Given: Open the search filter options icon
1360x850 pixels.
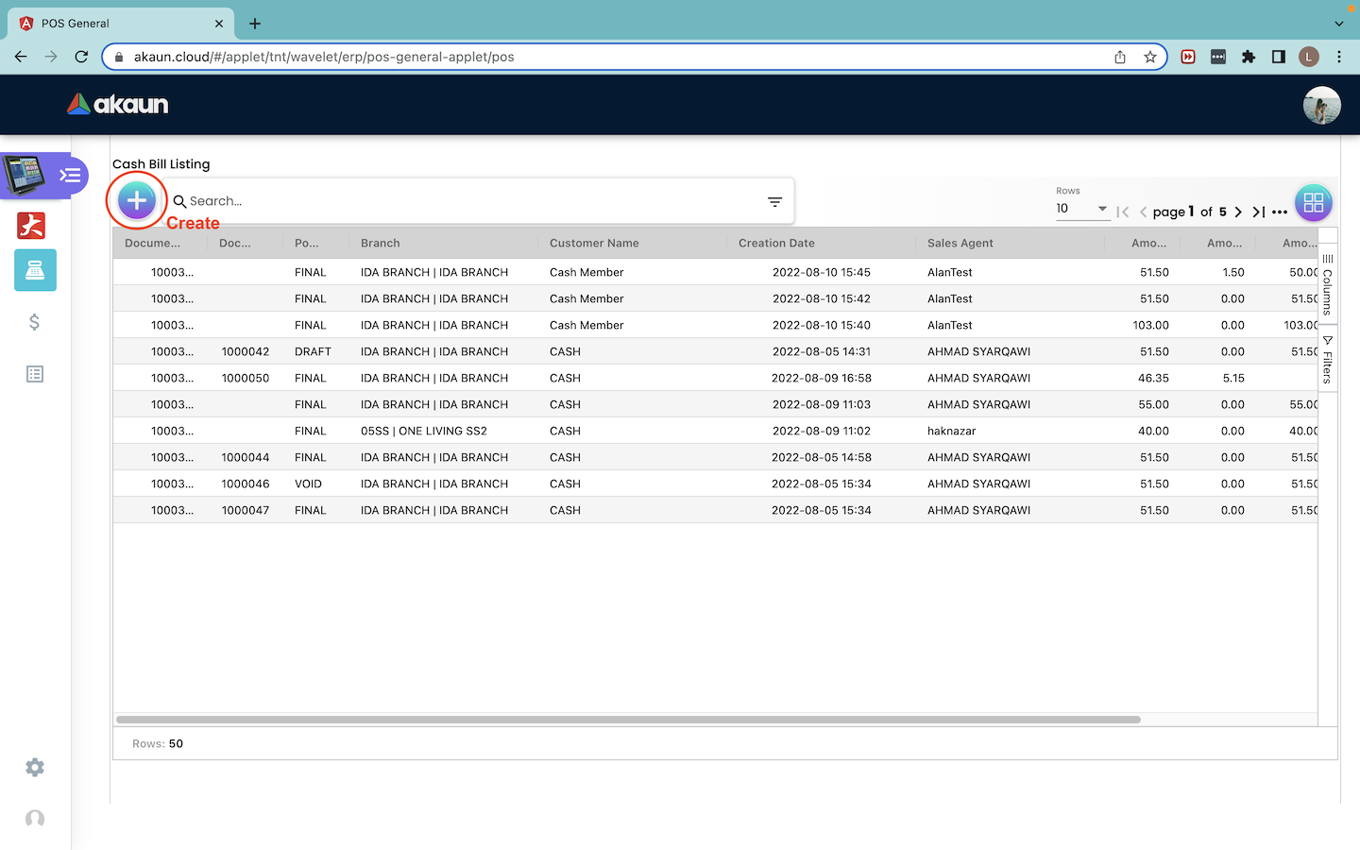Looking at the screenshot, I should (774, 201).
